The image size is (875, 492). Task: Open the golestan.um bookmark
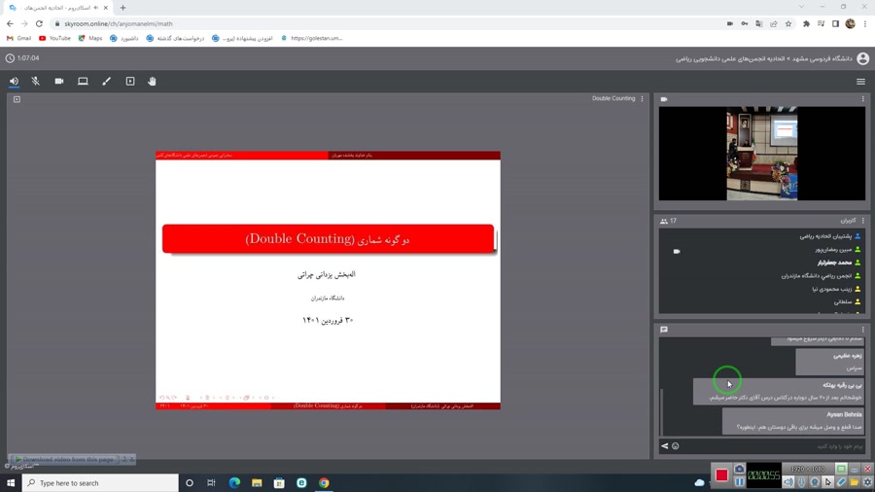(x=311, y=39)
